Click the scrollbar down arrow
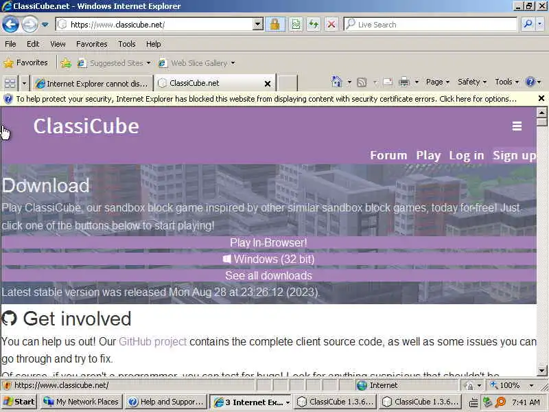 click(541, 370)
